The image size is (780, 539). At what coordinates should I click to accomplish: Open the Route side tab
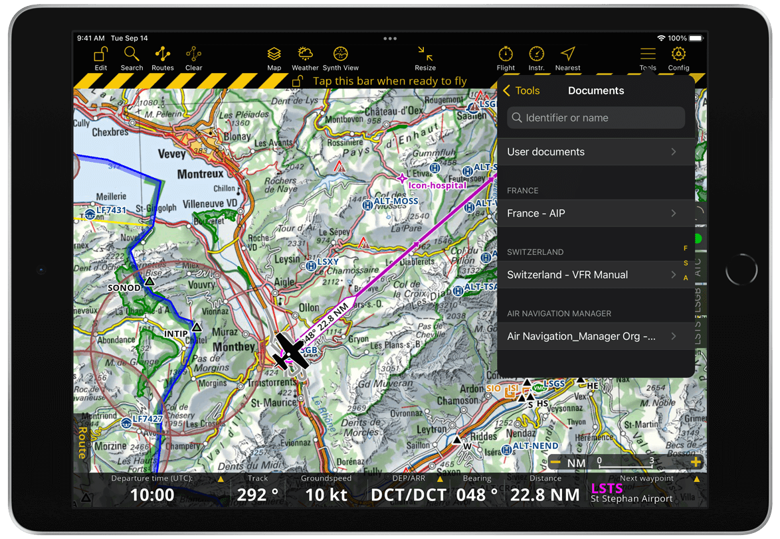(x=82, y=443)
